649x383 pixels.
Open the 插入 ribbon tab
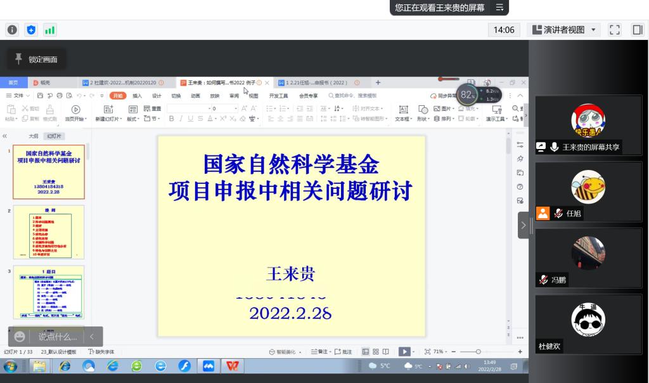point(137,96)
